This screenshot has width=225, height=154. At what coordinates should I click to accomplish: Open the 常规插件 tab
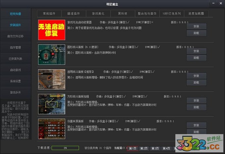click(x=49, y=14)
